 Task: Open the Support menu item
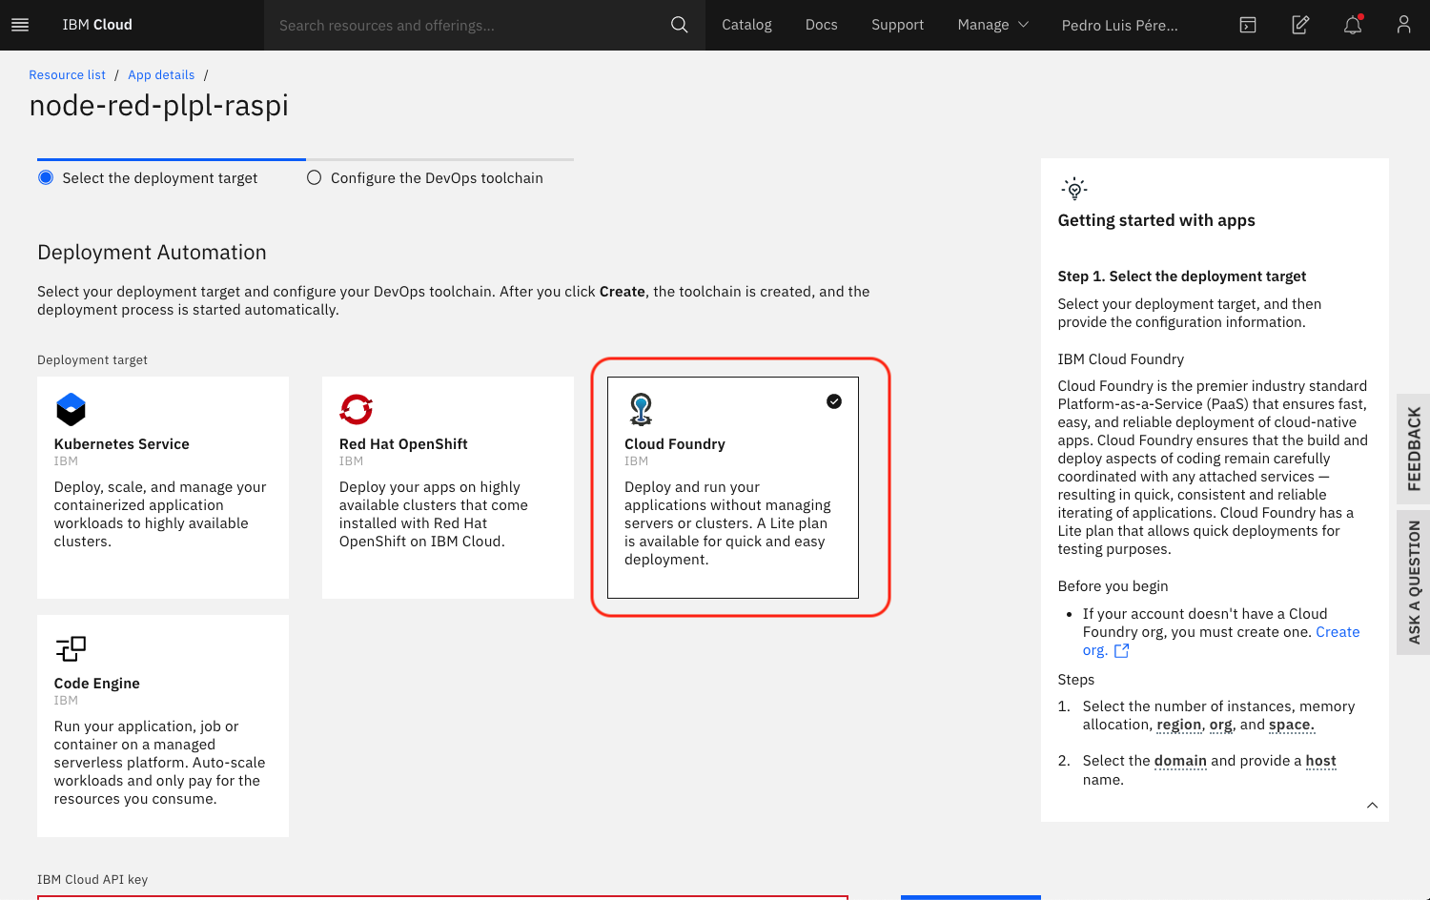coord(897,25)
